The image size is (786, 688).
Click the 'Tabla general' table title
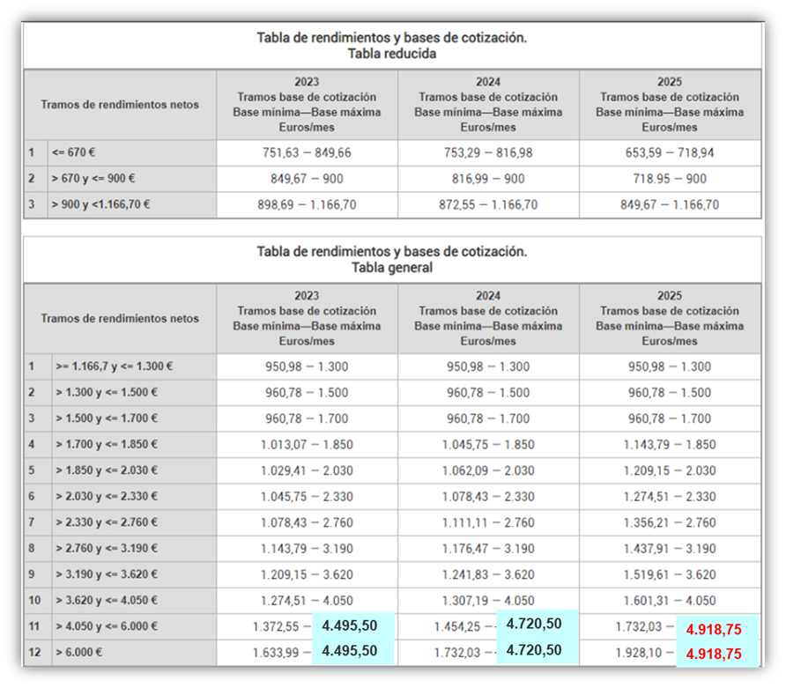click(392, 267)
